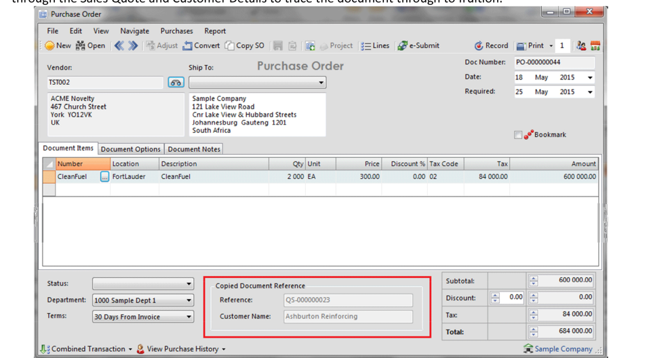
Task: Open the Required date dropdown arrow
Action: coord(589,92)
